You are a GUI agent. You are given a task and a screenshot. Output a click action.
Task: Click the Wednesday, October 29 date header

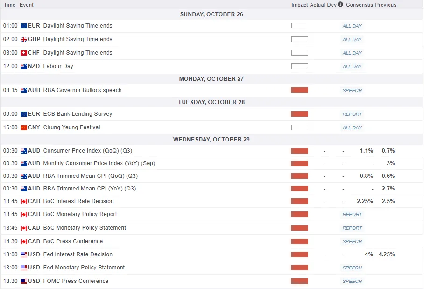(212, 139)
